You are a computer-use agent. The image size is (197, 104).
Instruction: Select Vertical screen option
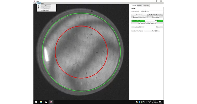tap(45, 10)
